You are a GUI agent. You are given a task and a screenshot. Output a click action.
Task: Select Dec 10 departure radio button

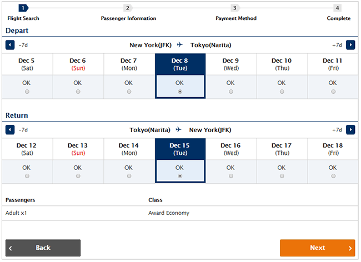(x=282, y=92)
